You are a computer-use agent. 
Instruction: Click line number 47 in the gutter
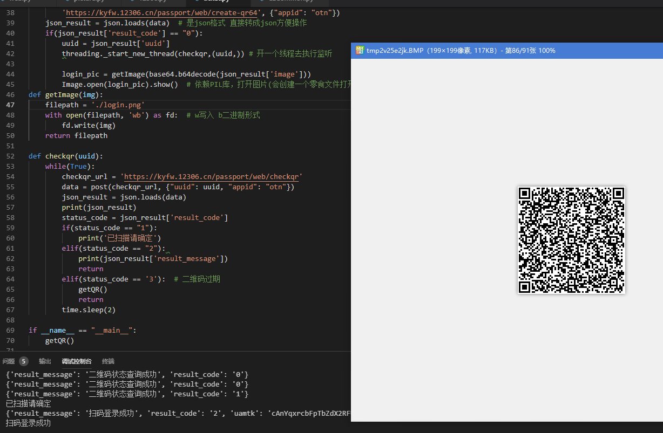click(11, 105)
